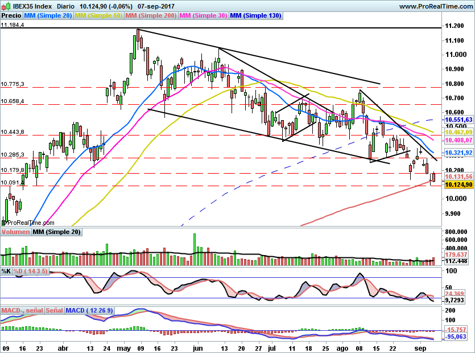Click the © ProRealTime.com chart watermark

pos(27,222)
